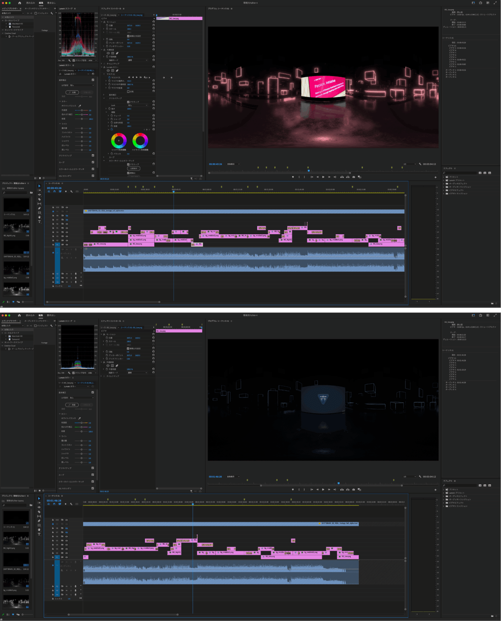Select the Type tool in upper timeline toolbar
The width and height of the screenshot is (501, 621).
(x=39, y=222)
